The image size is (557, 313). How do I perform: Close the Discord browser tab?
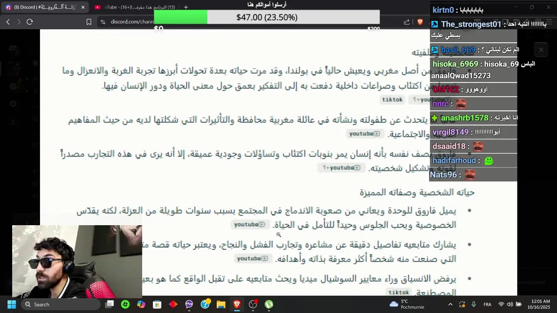tap(83, 7)
